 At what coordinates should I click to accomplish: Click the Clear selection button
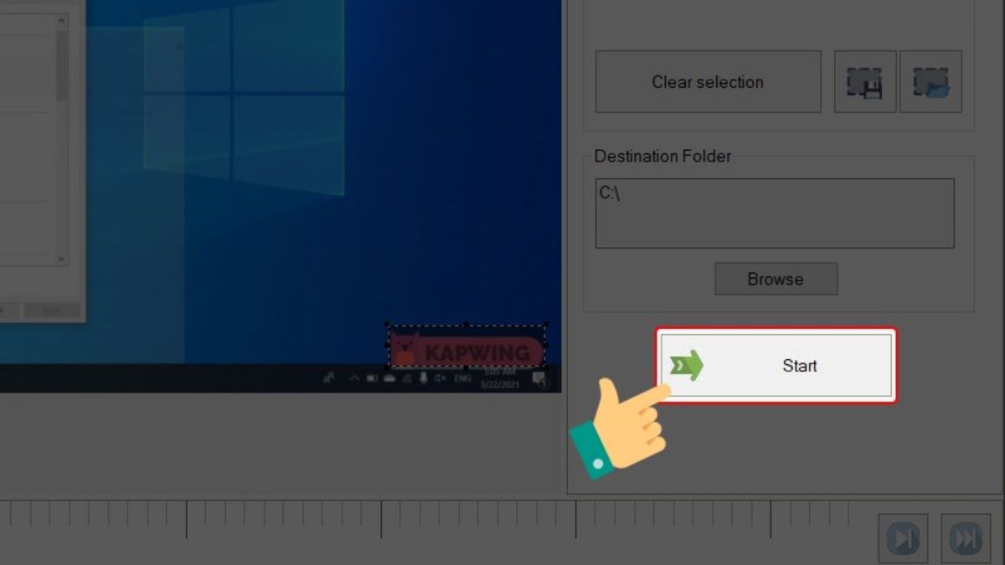[x=708, y=81]
